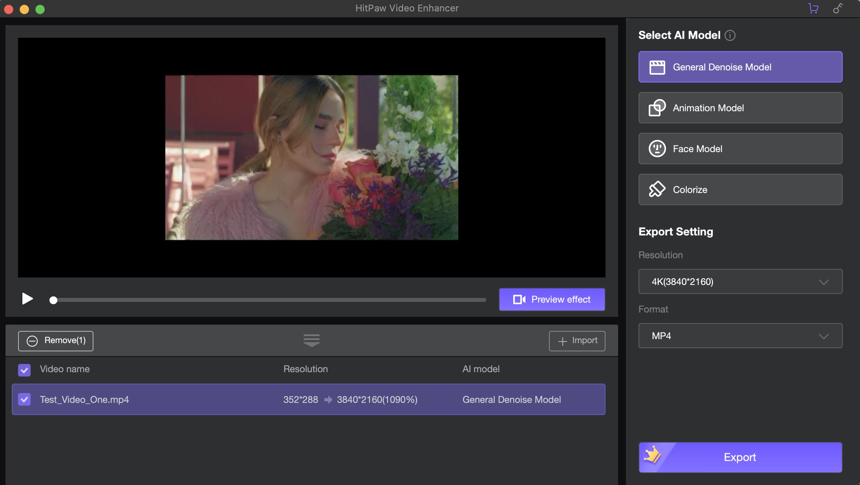Select the General Denoise Model option
Screen dimensions: 860x485
click(740, 67)
